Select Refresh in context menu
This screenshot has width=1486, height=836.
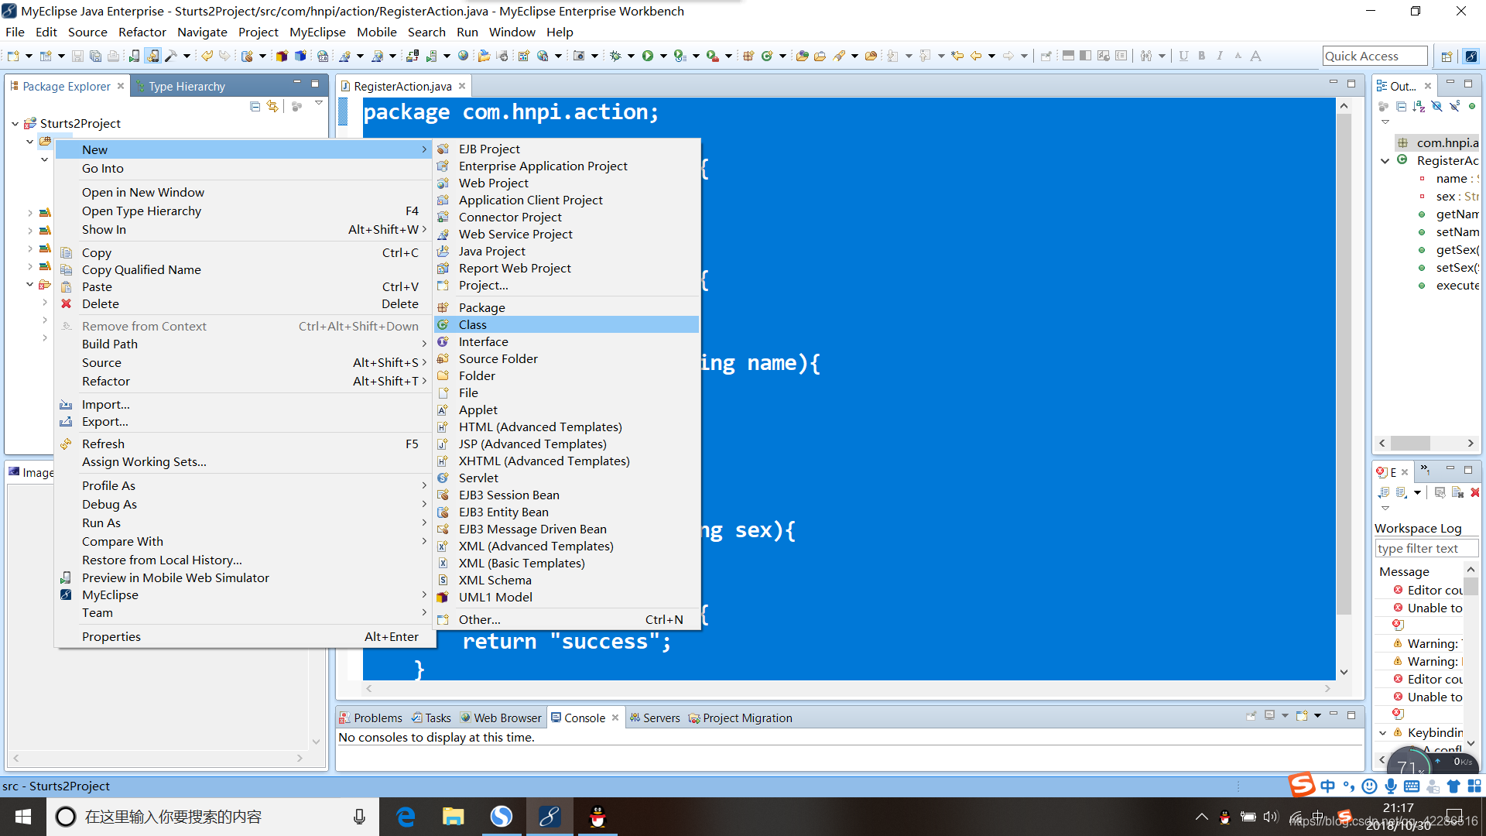click(243, 444)
